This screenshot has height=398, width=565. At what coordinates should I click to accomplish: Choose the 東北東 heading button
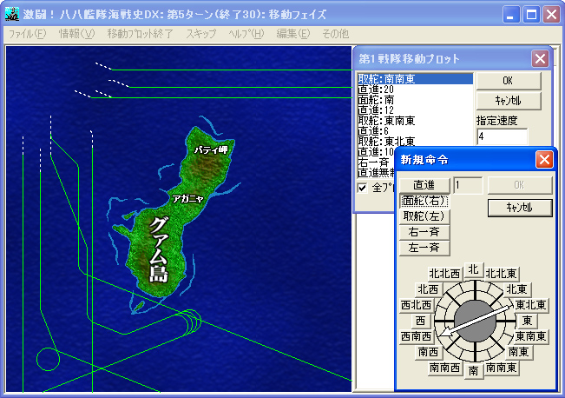[x=529, y=305]
